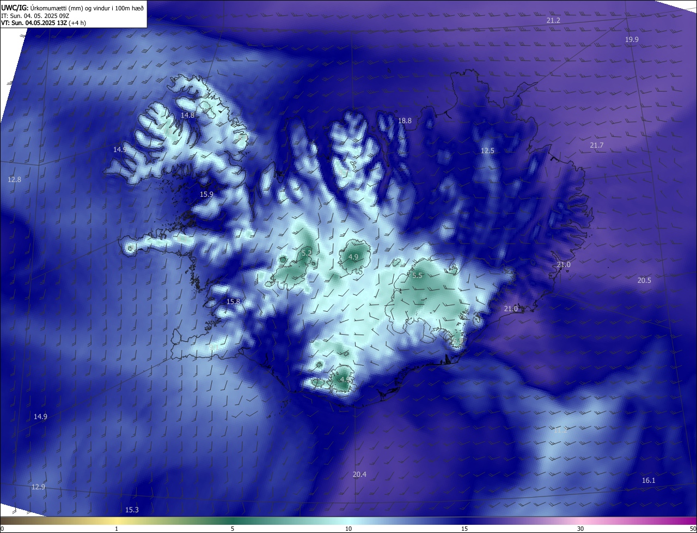Image resolution: width=697 pixels, height=533 pixels.
Task: Click the 5.5 value on Vatnajökull
Action: (417, 276)
